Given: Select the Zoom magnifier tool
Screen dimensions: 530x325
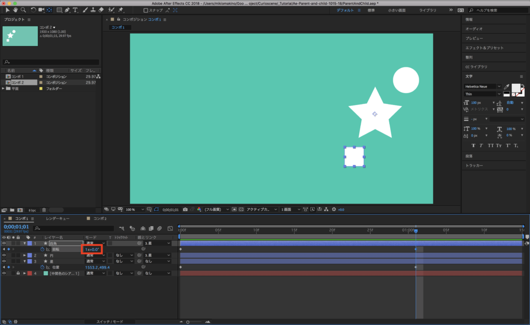Looking at the screenshot, I should click(23, 10).
